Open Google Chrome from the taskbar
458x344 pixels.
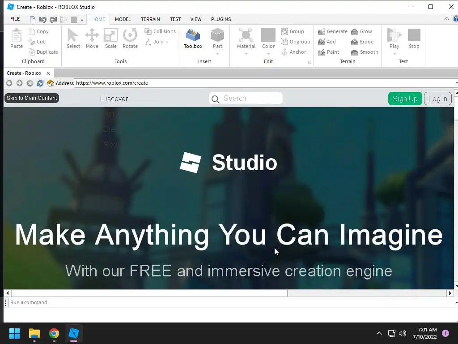(x=54, y=333)
